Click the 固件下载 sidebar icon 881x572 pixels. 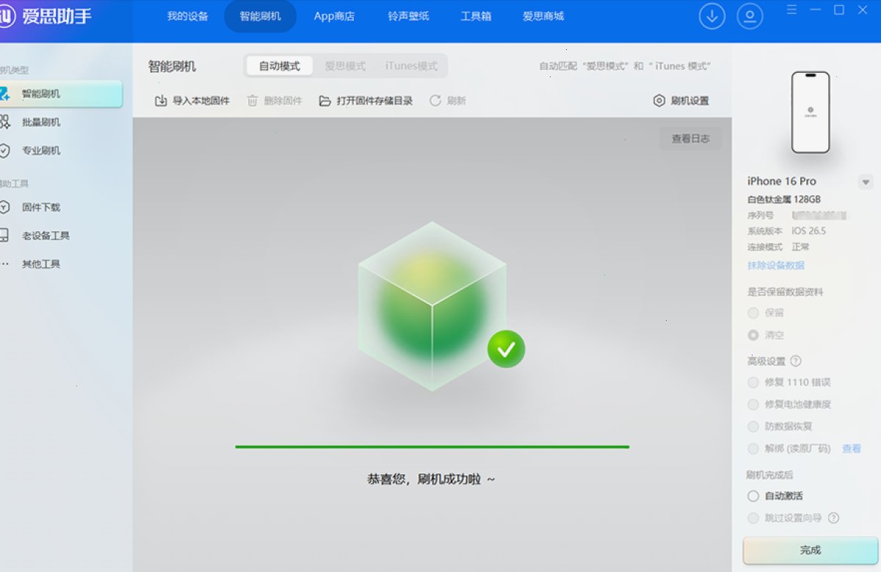point(4,207)
